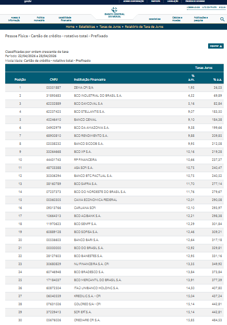Click monthly rate value 14,50

click(x=190, y=288)
